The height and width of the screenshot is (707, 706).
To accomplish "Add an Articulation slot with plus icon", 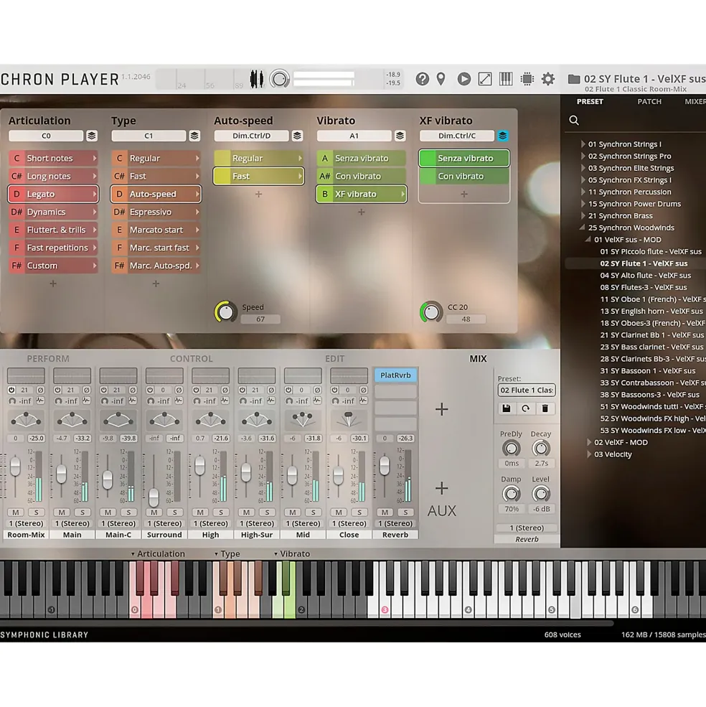I will coord(53,284).
